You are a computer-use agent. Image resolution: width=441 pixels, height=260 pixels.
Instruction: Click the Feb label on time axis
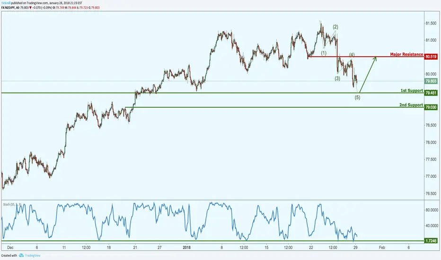[382, 248]
